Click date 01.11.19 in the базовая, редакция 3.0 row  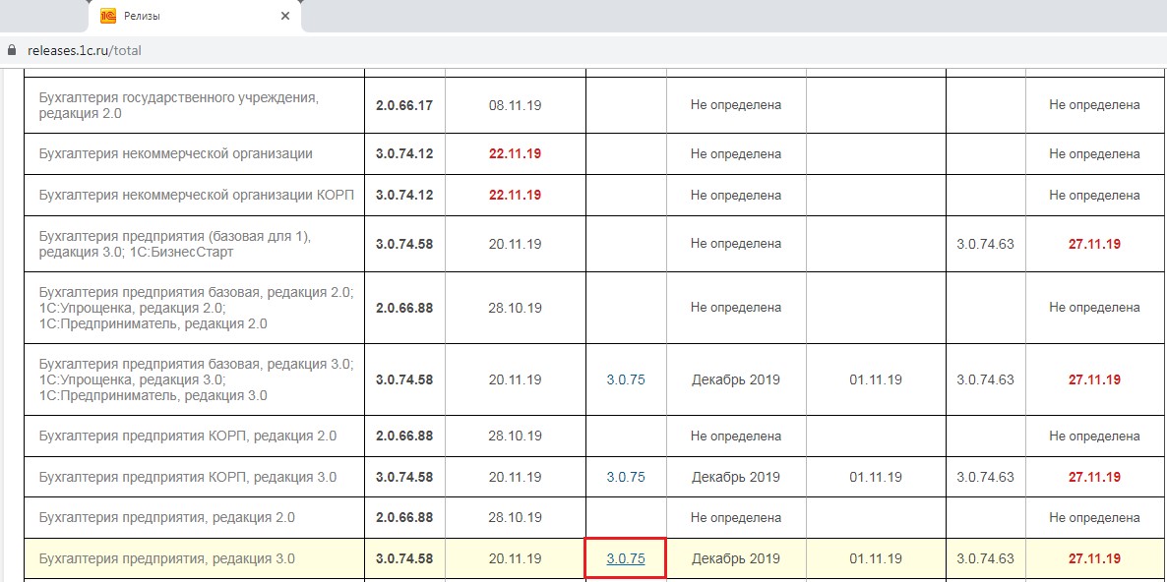pos(876,379)
